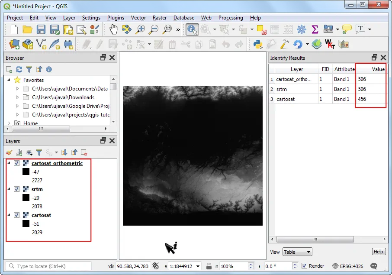The height and width of the screenshot is (275, 392).
Task: Increase rotation with up stepper arrow
Action: point(295,264)
